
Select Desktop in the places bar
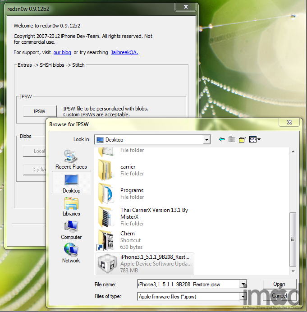pyautogui.click(x=71, y=183)
